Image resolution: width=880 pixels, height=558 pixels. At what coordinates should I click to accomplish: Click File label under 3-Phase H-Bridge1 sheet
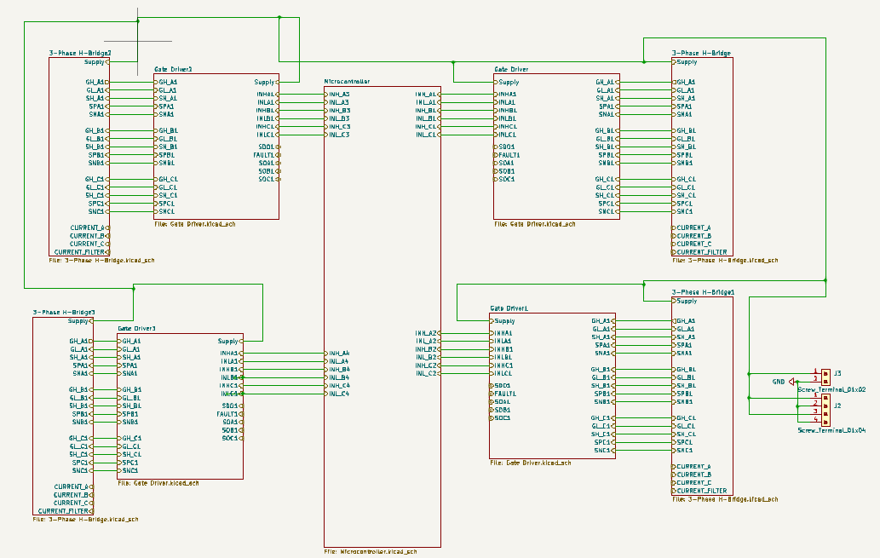tap(725, 499)
